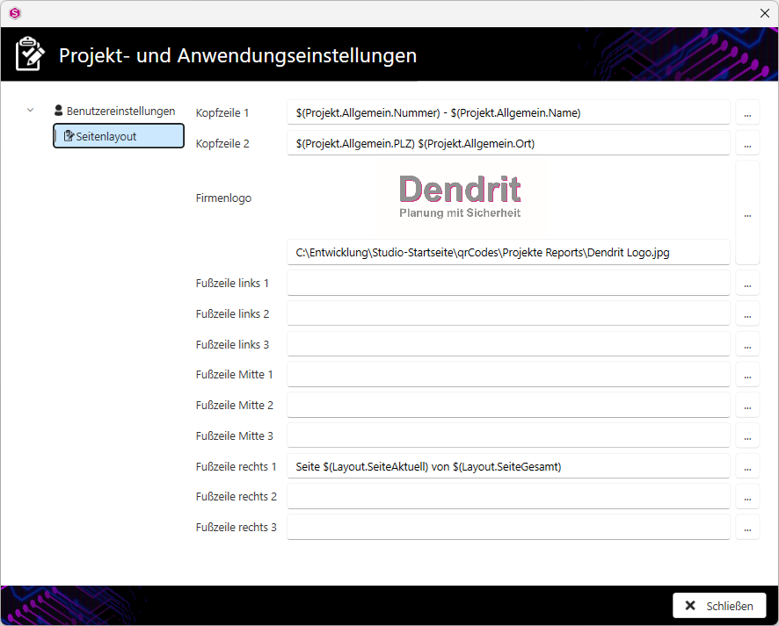This screenshot has height=626, width=779.
Task: Click the Fußzeile Mitte 2 label
Action: click(x=235, y=406)
